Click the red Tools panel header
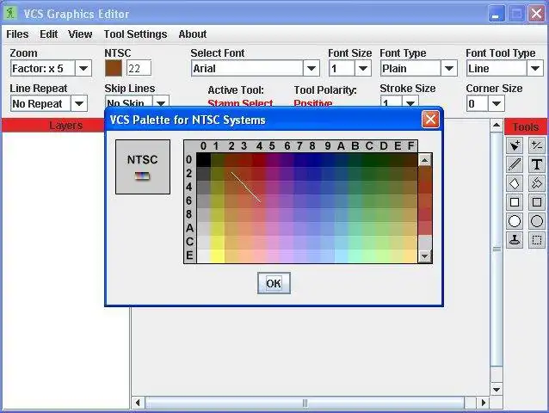Image resolution: width=549 pixels, height=413 pixels. (526, 126)
